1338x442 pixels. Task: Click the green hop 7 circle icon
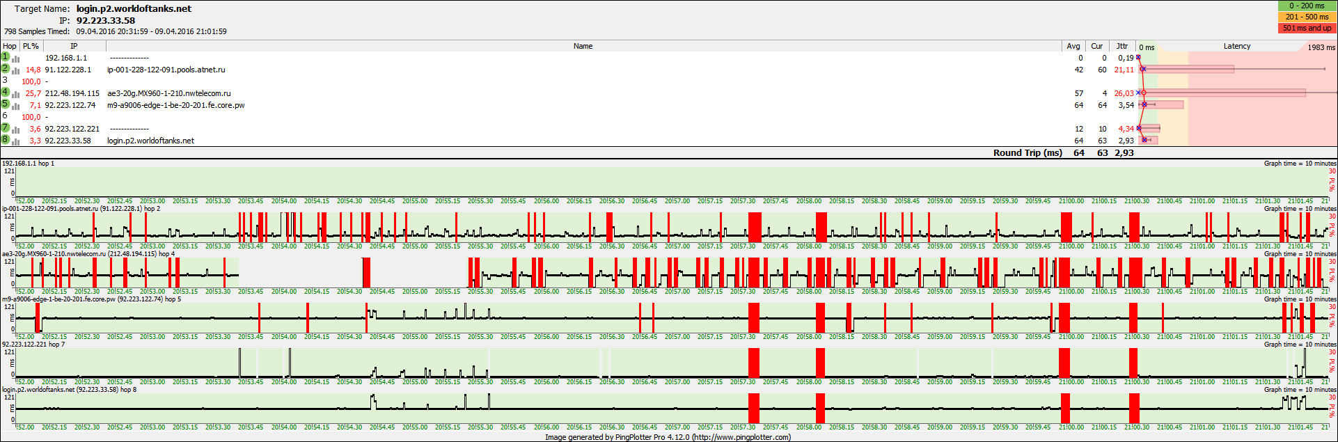[x=6, y=128]
